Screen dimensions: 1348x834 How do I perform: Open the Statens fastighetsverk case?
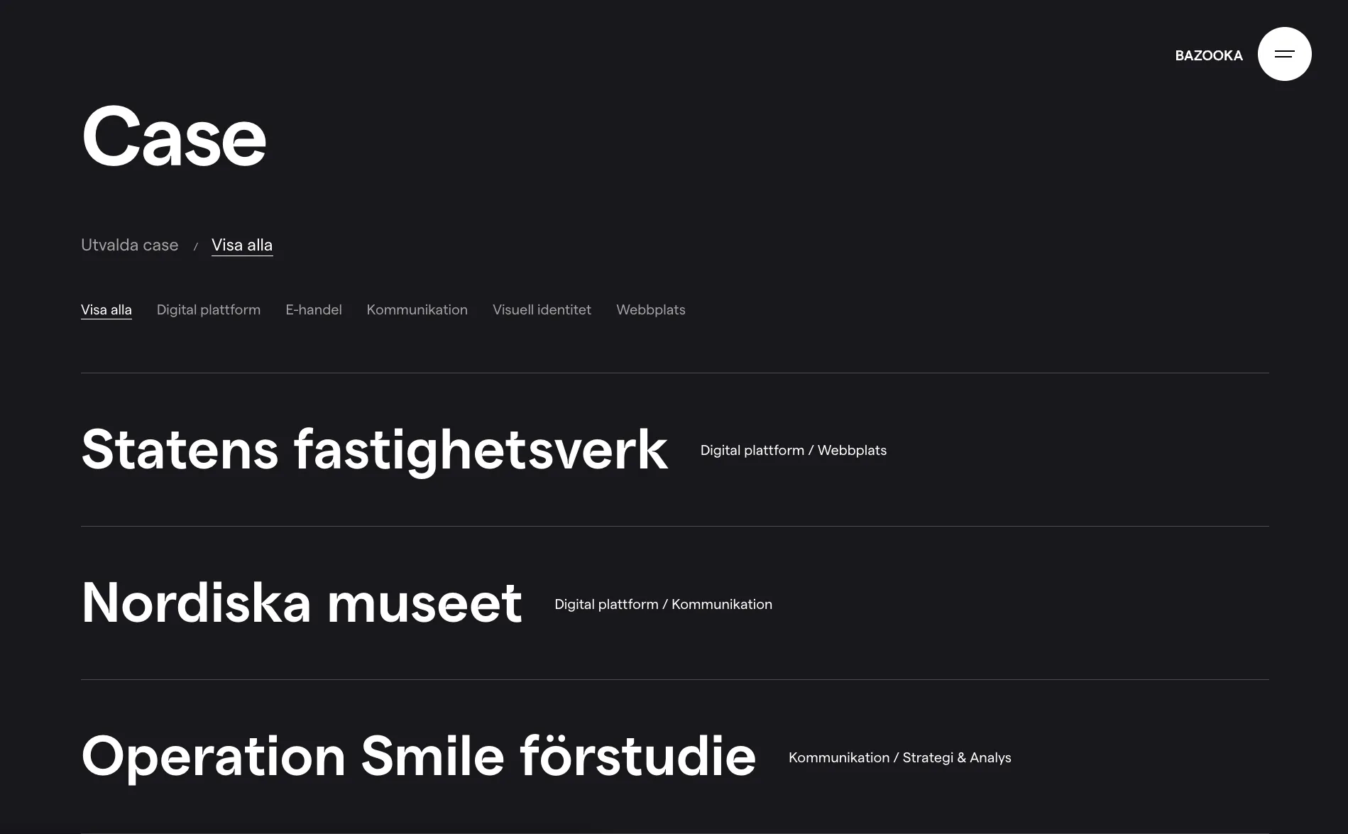pos(374,450)
